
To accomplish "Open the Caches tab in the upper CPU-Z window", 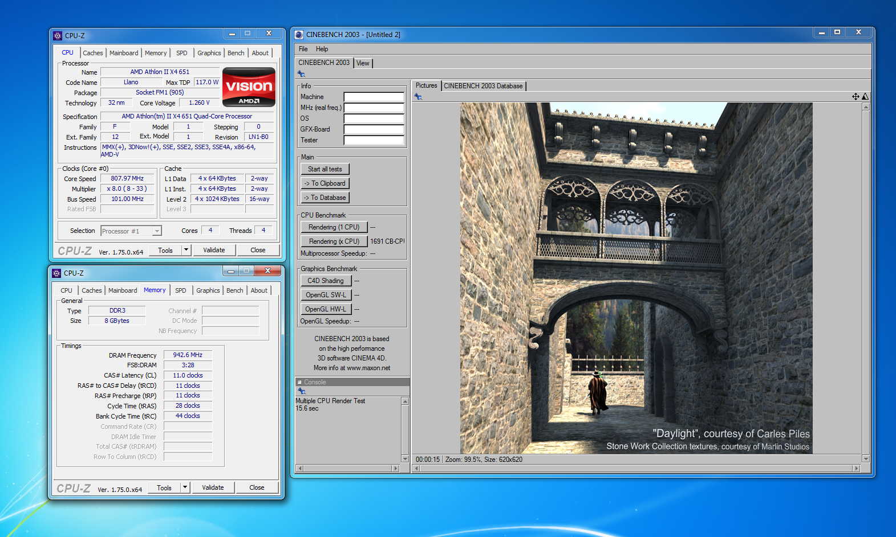I will 93,53.
